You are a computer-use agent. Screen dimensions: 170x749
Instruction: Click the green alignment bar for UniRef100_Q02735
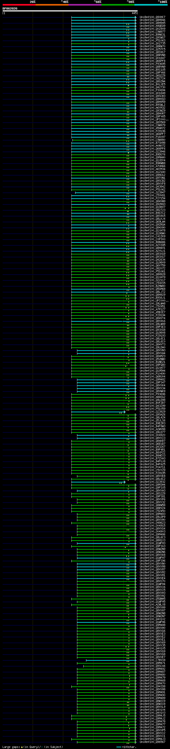coord(104,44)
